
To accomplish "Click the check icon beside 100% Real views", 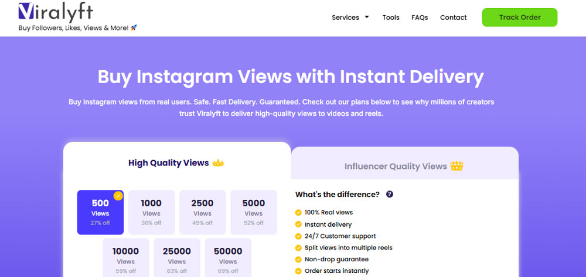I will click(298, 213).
